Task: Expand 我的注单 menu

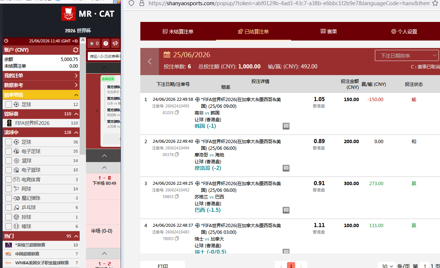Action: pyautogui.click(x=41, y=76)
